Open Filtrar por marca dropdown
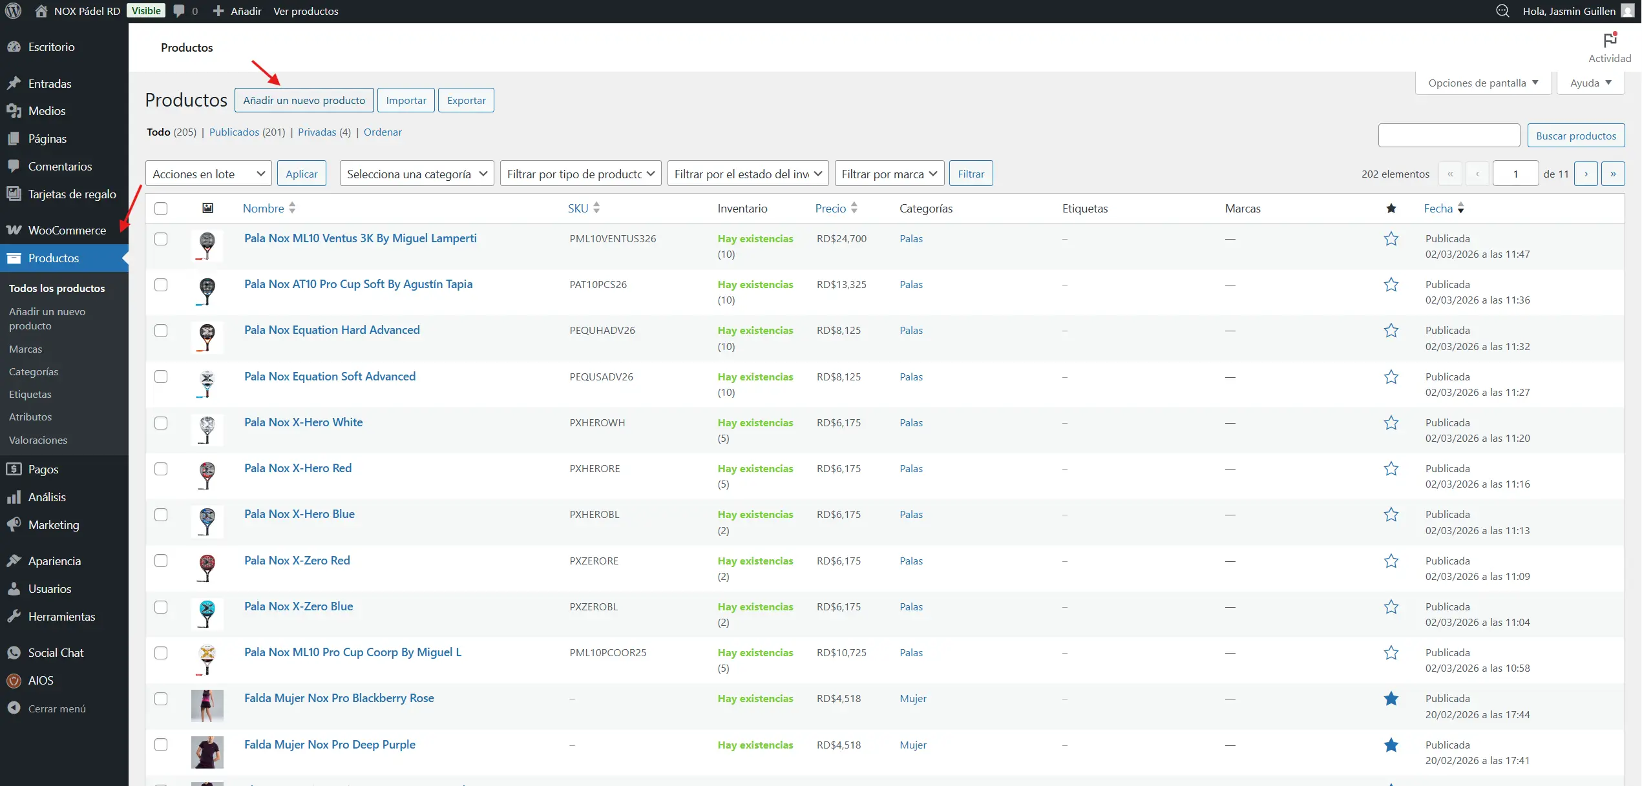The width and height of the screenshot is (1642, 786). pyautogui.click(x=889, y=174)
